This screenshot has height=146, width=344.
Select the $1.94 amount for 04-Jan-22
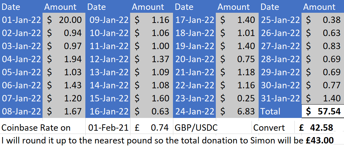pos(64,59)
